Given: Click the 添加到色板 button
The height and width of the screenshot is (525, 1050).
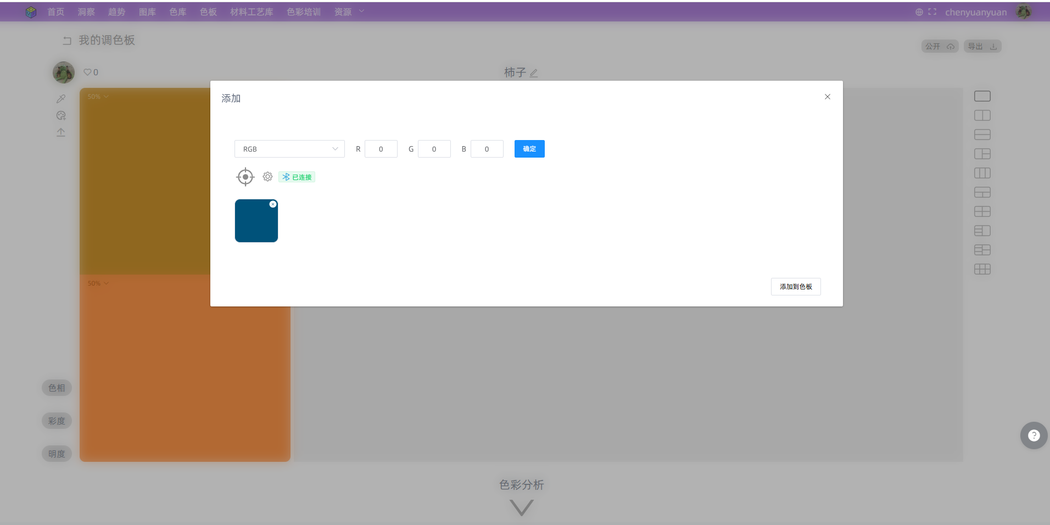Looking at the screenshot, I should [795, 287].
